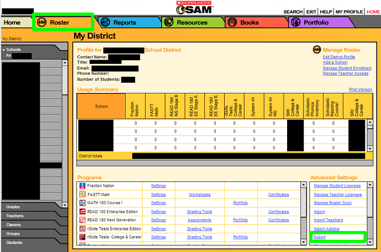Click the Print Version link
The width and height of the screenshot is (381, 252).
361,89
